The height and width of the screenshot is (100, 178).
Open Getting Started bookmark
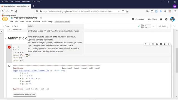pyautogui.click(x=9, y=16)
